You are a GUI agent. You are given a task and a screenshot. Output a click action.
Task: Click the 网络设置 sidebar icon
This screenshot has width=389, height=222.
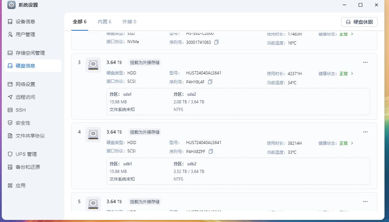[10, 84]
